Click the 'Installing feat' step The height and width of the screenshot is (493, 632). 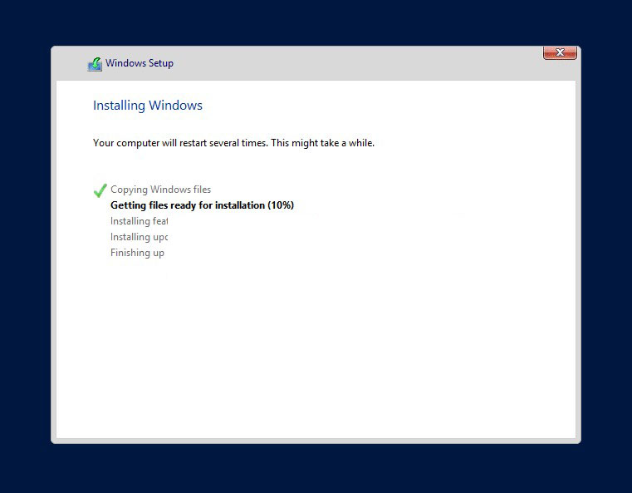[139, 221]
